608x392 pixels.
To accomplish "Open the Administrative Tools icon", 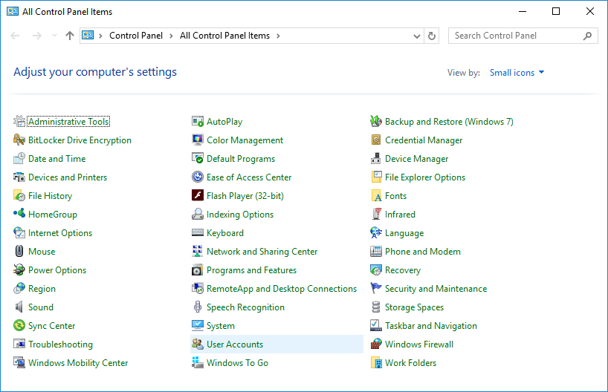I will [19, 122].
